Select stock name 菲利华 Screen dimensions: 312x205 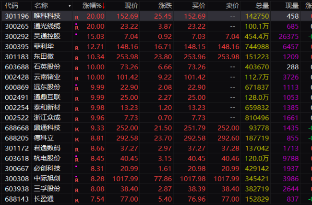(x=44, y=46)
